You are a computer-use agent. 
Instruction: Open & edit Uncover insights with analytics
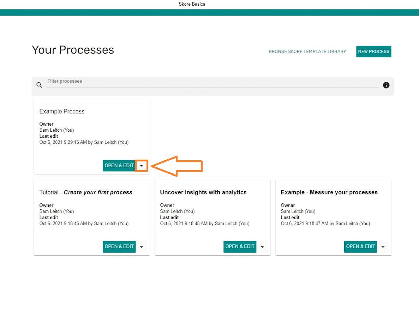pos(240,247)
